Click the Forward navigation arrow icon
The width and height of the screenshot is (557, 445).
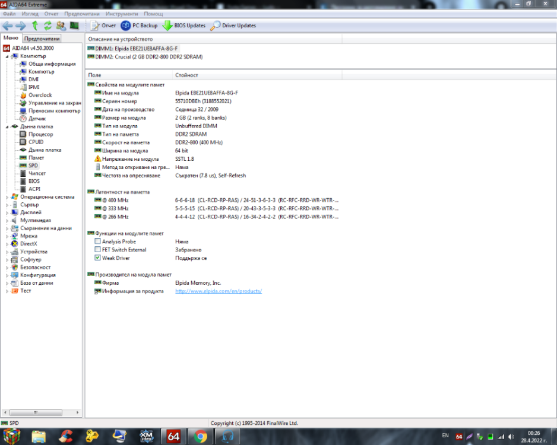coord(21,26)
